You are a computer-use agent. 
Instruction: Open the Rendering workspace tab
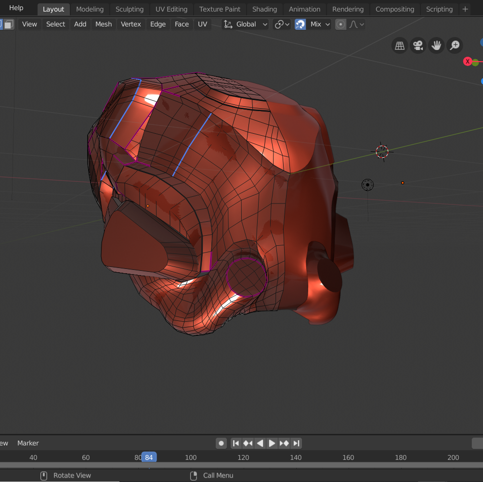(x=348, y=9)
